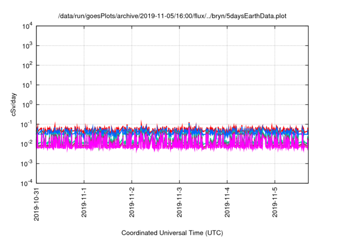Click the 10^-1 y-axis tick label

click(x=27, y=124)
